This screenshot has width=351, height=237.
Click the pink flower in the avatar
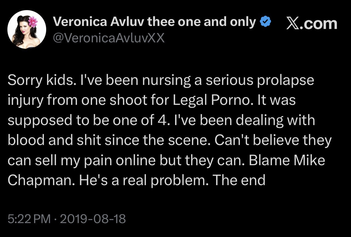click(x=33, y=20)
